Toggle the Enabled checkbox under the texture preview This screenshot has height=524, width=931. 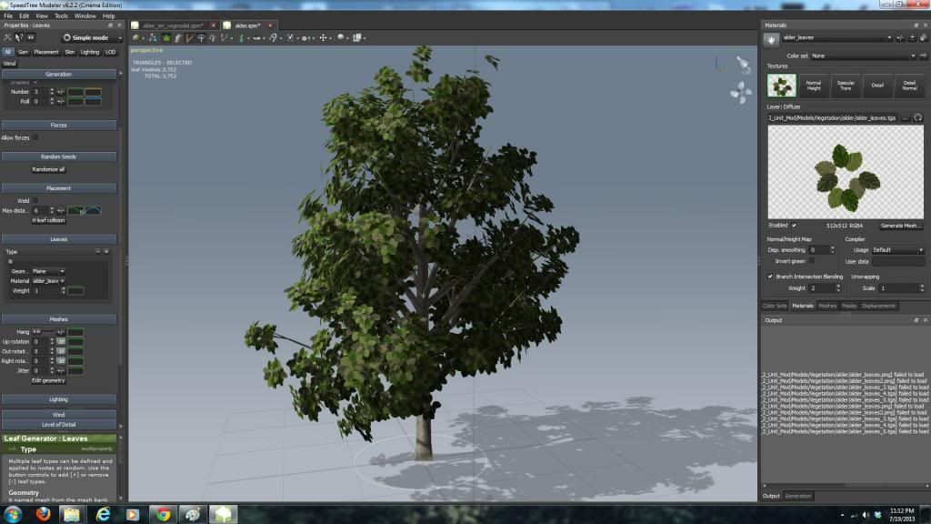(x=794, y=225)
